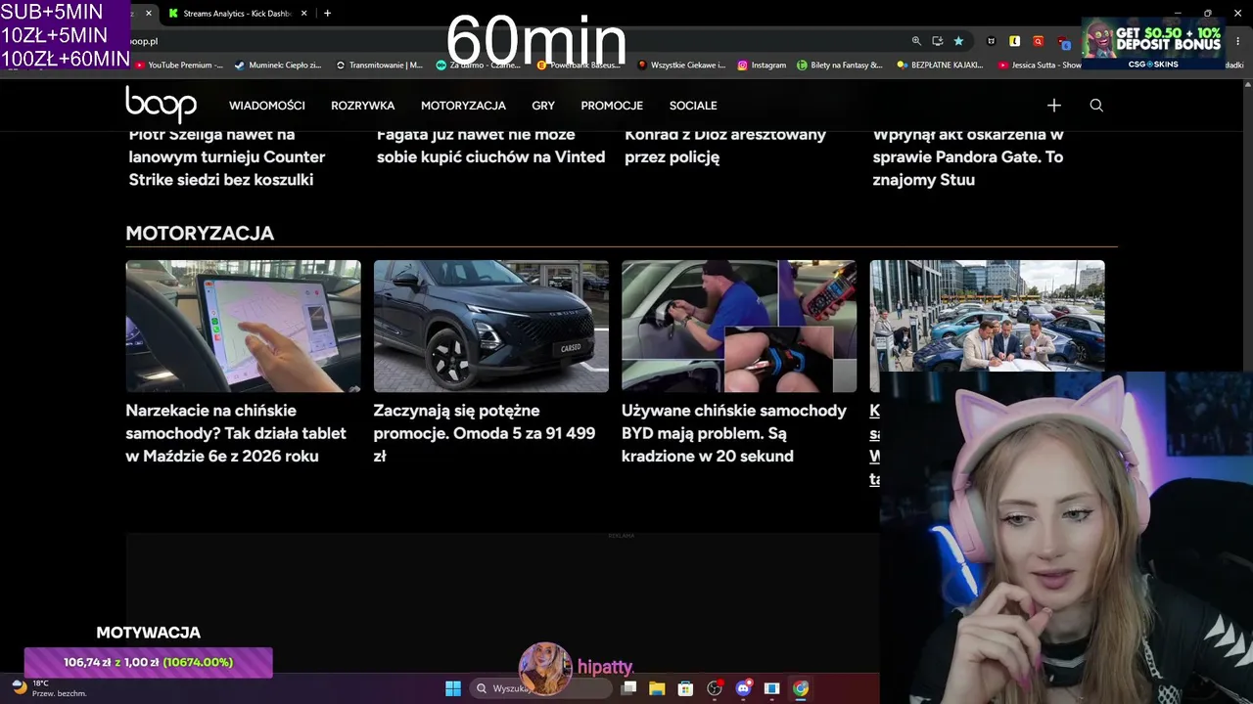Open the SOCIALE menu section
The width and height of the screenshot is (1253, 704).
tap(693, 106)
